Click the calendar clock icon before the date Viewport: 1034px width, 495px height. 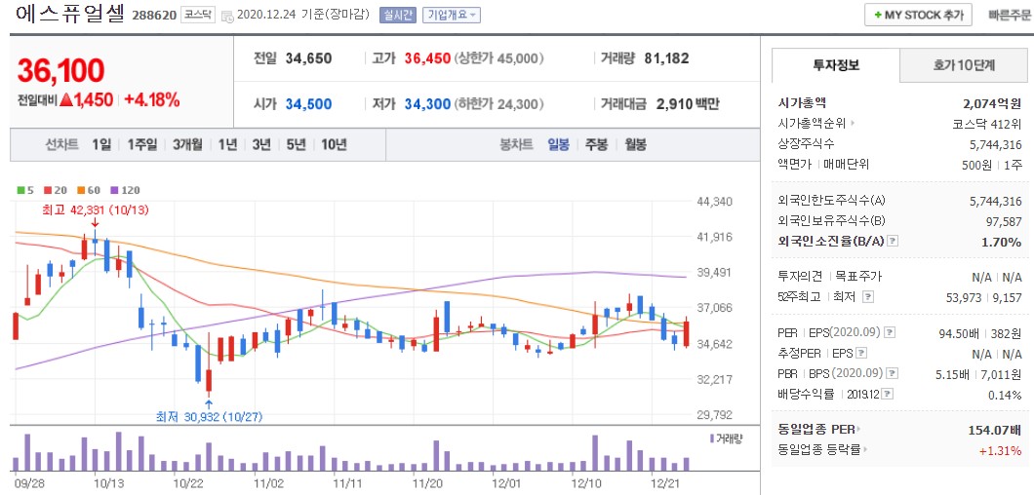point(227,16)
